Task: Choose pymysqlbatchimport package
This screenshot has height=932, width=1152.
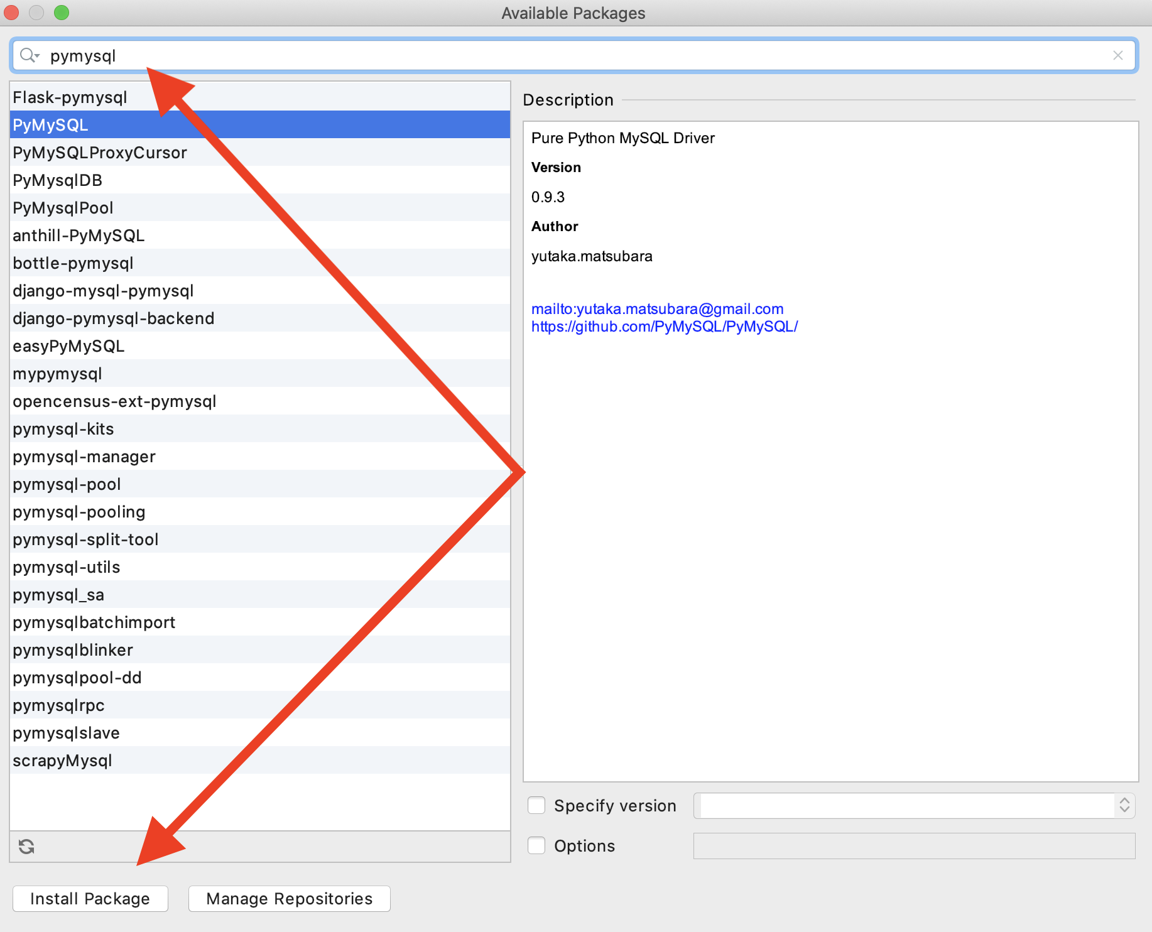Action: (x=260, y=622)
